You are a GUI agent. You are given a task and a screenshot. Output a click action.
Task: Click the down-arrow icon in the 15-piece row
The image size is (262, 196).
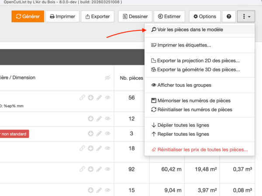[91, 190]
